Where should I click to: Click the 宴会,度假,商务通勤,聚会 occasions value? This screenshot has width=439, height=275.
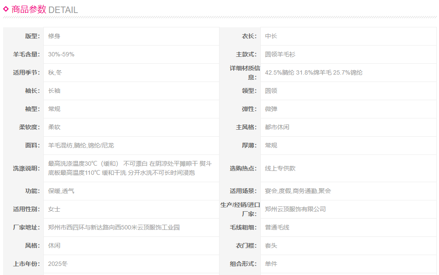click(298, 191)
